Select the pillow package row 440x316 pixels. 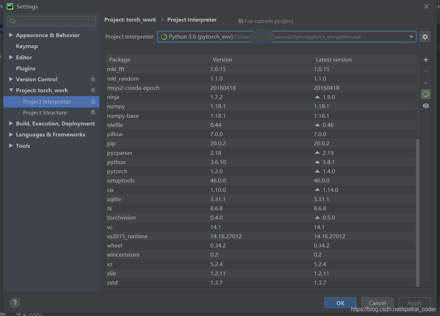(x=261, y=134)
